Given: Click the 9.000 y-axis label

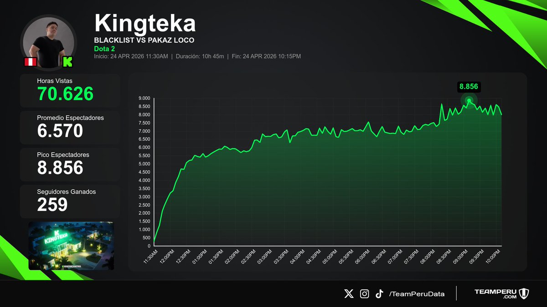Looking at the screenshot, I should [x=144, y=98].
